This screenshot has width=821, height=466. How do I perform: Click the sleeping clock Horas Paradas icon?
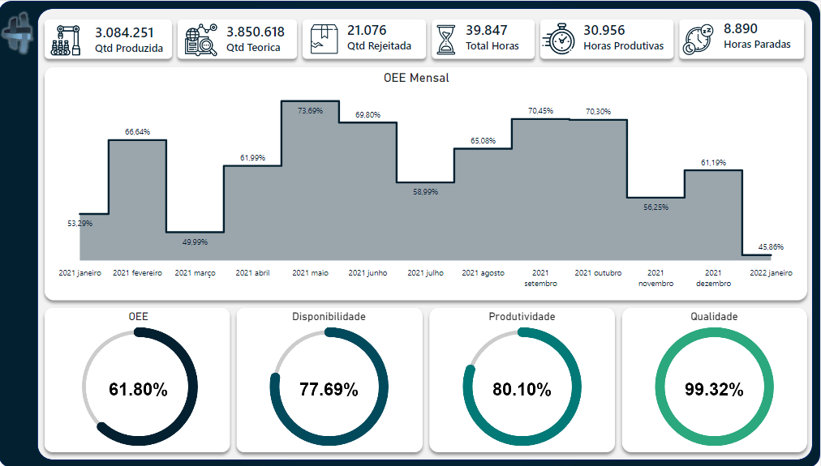click(x=698, y=39)
